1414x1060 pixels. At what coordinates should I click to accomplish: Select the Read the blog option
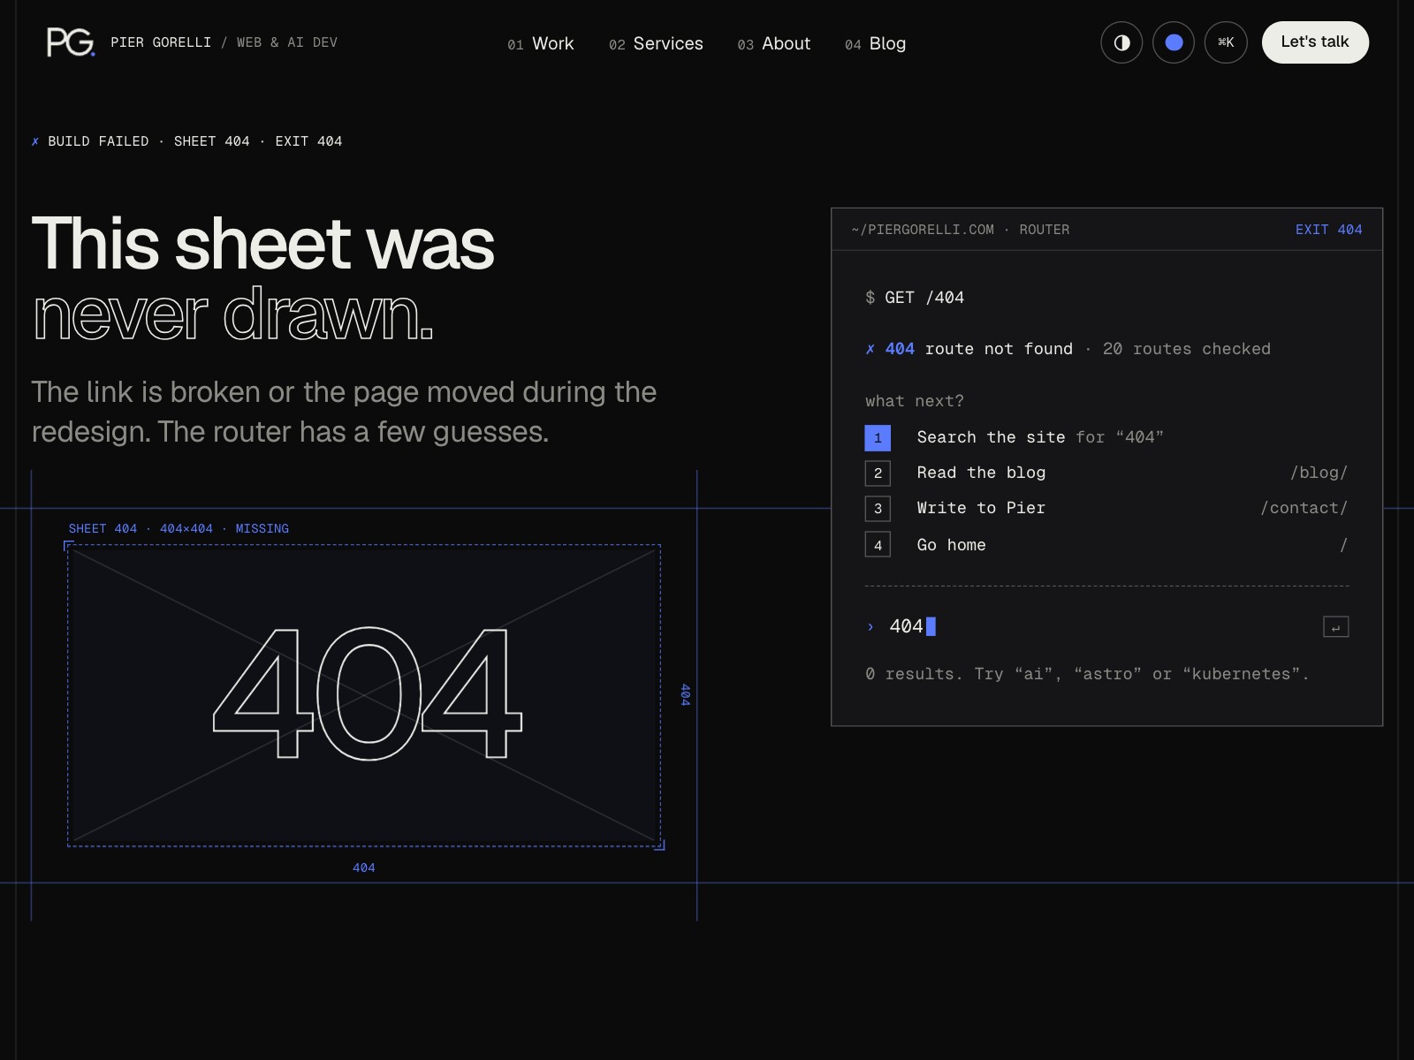coord(1106,473)
